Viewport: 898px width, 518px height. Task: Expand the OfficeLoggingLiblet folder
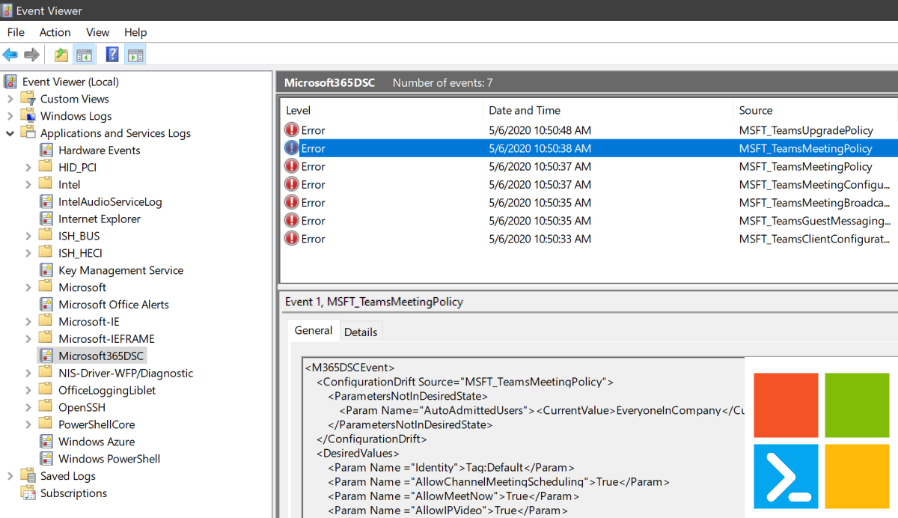point(28,391)
